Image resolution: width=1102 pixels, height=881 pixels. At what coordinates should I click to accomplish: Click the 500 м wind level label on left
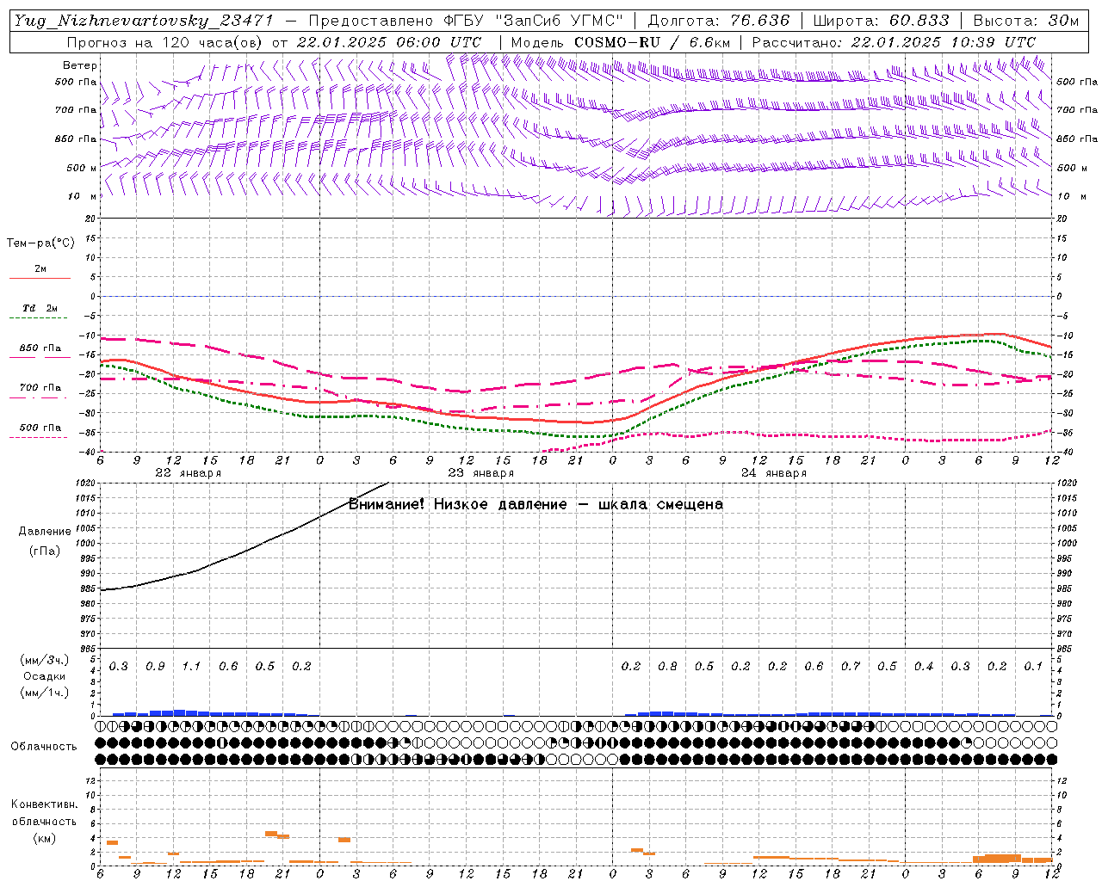tap(82, 168)
